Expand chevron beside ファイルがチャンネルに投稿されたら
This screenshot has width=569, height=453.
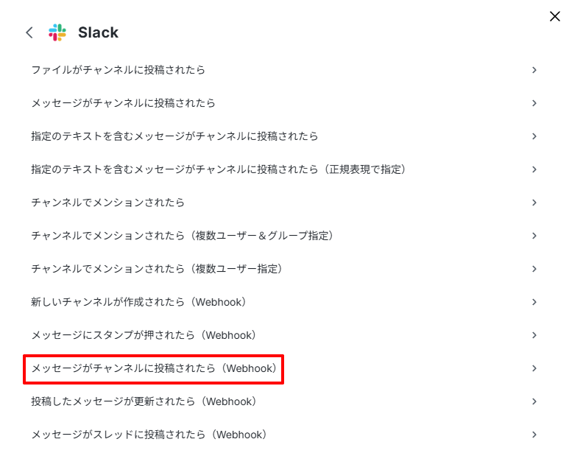coord(534,70)
